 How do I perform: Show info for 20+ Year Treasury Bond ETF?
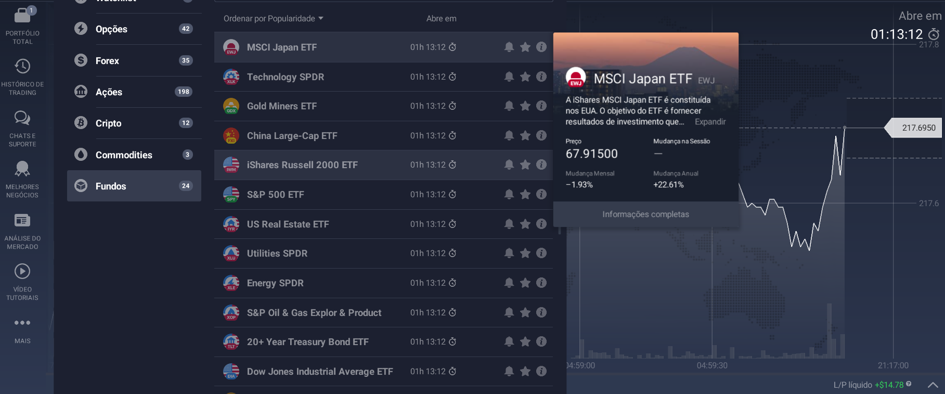click(x=541, y=341)
